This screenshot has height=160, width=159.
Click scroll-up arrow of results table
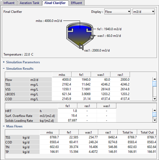[154, 79]
